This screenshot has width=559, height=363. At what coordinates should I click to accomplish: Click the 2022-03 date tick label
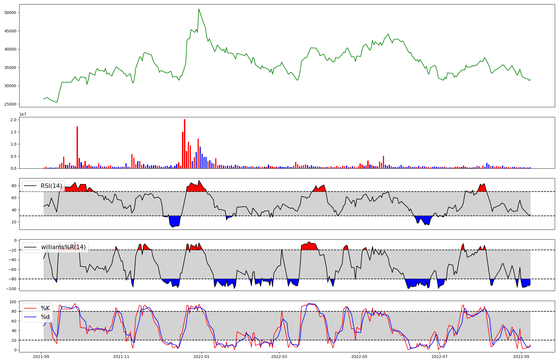(x=279, y=357)
